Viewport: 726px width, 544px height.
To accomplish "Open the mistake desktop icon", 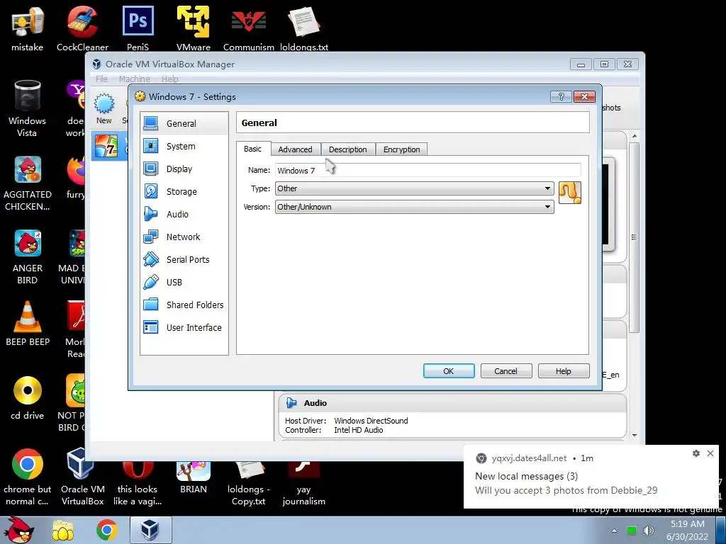I will [x=28, y=28].
